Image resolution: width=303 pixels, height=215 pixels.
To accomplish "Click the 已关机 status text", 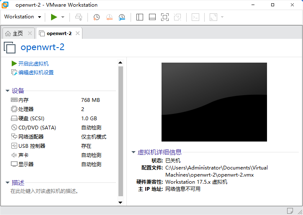I will pyautogui.click(x=173, y=160).
